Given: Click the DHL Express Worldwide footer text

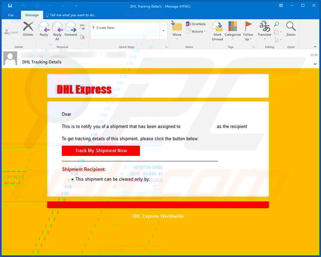Looking at the screenshot, I should click(158, 216).
